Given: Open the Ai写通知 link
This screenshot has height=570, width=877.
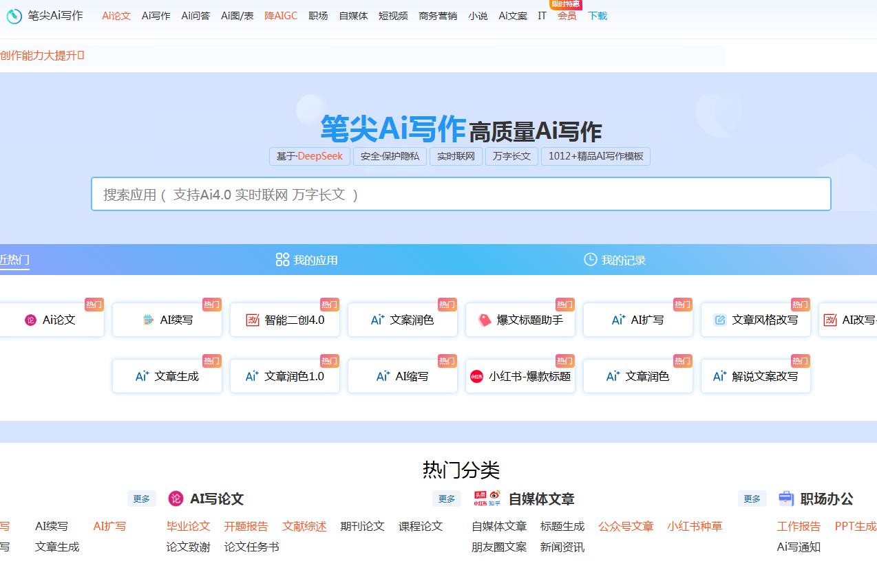Looking at the screenshot, I should click(799, 547).
